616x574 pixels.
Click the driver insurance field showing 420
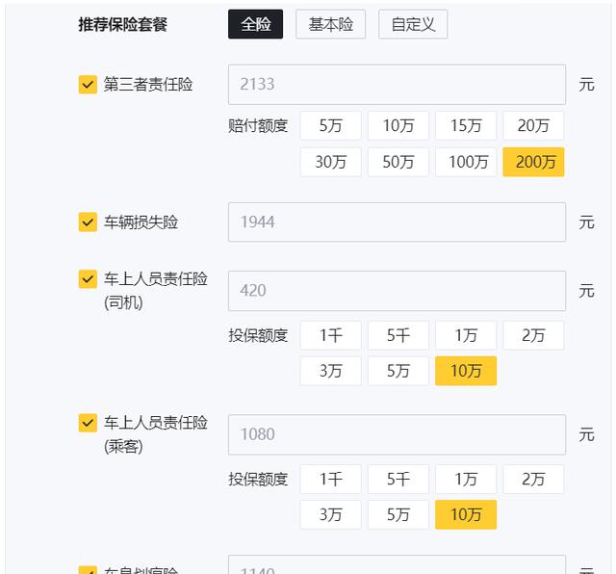click(397, 291)
